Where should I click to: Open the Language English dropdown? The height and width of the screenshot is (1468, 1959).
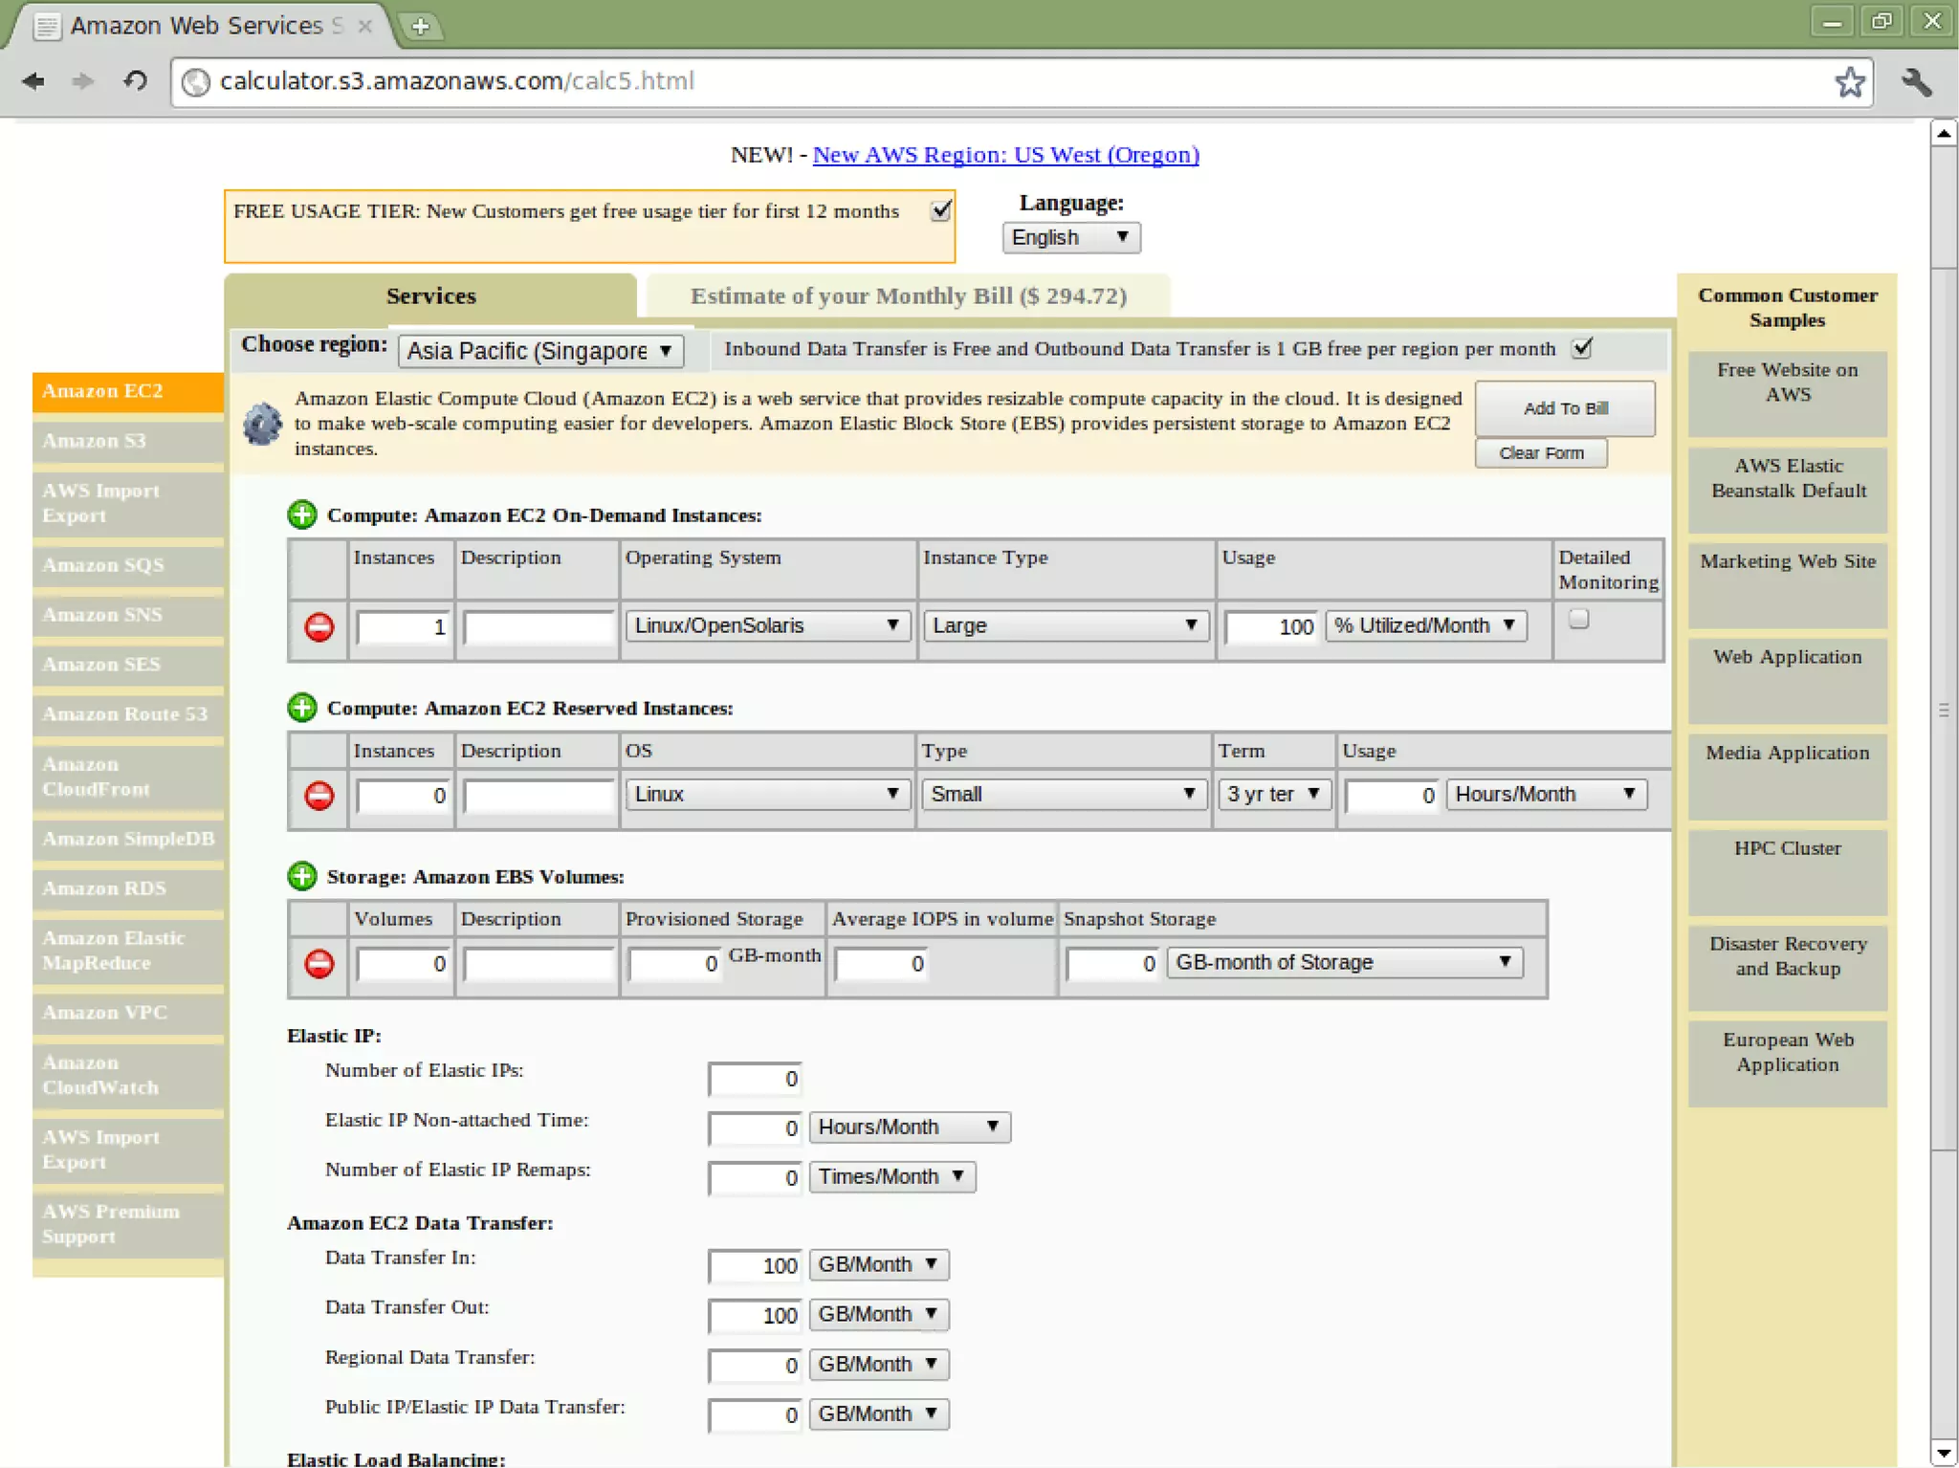(1070, 237)
